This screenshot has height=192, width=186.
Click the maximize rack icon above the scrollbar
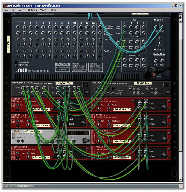tap(180, 14)
